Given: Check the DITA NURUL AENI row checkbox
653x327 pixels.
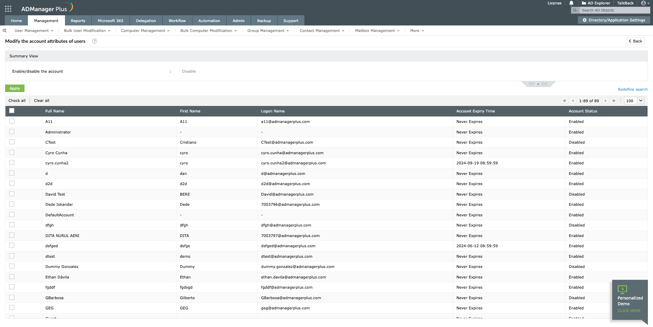Looking at the screenshot, I should (x=12, y=235).
